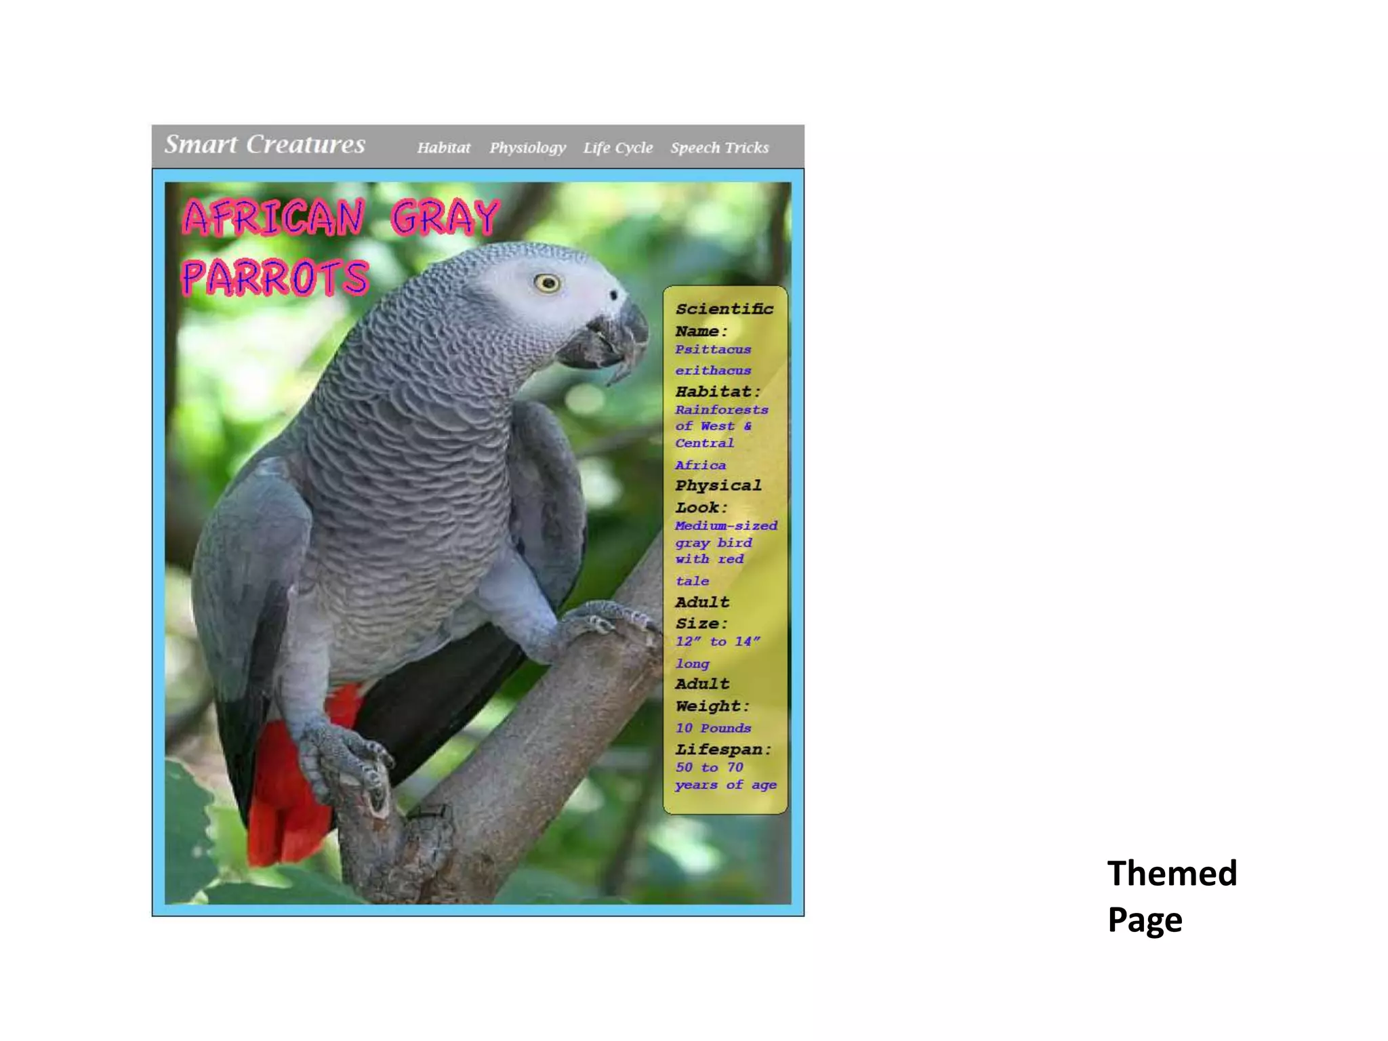This screenshot has width=1388, height=1041.
Task: Click the Smart Creatures site title
Action: [x=265, y=144]
